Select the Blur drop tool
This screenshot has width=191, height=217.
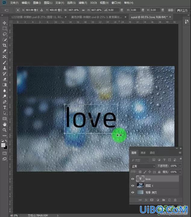5,90
